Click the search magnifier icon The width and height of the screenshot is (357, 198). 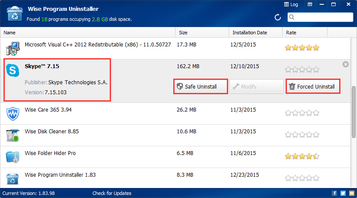pos(292,17)
